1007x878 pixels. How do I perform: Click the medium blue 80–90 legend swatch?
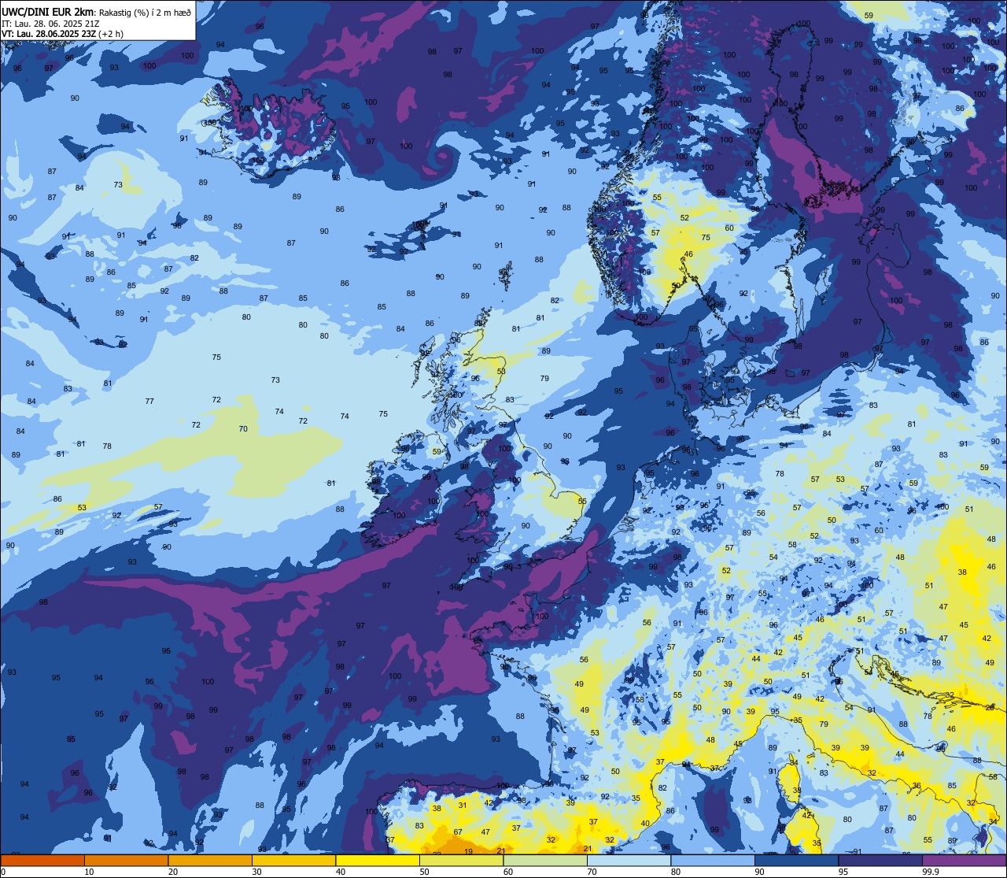(713, 860)
